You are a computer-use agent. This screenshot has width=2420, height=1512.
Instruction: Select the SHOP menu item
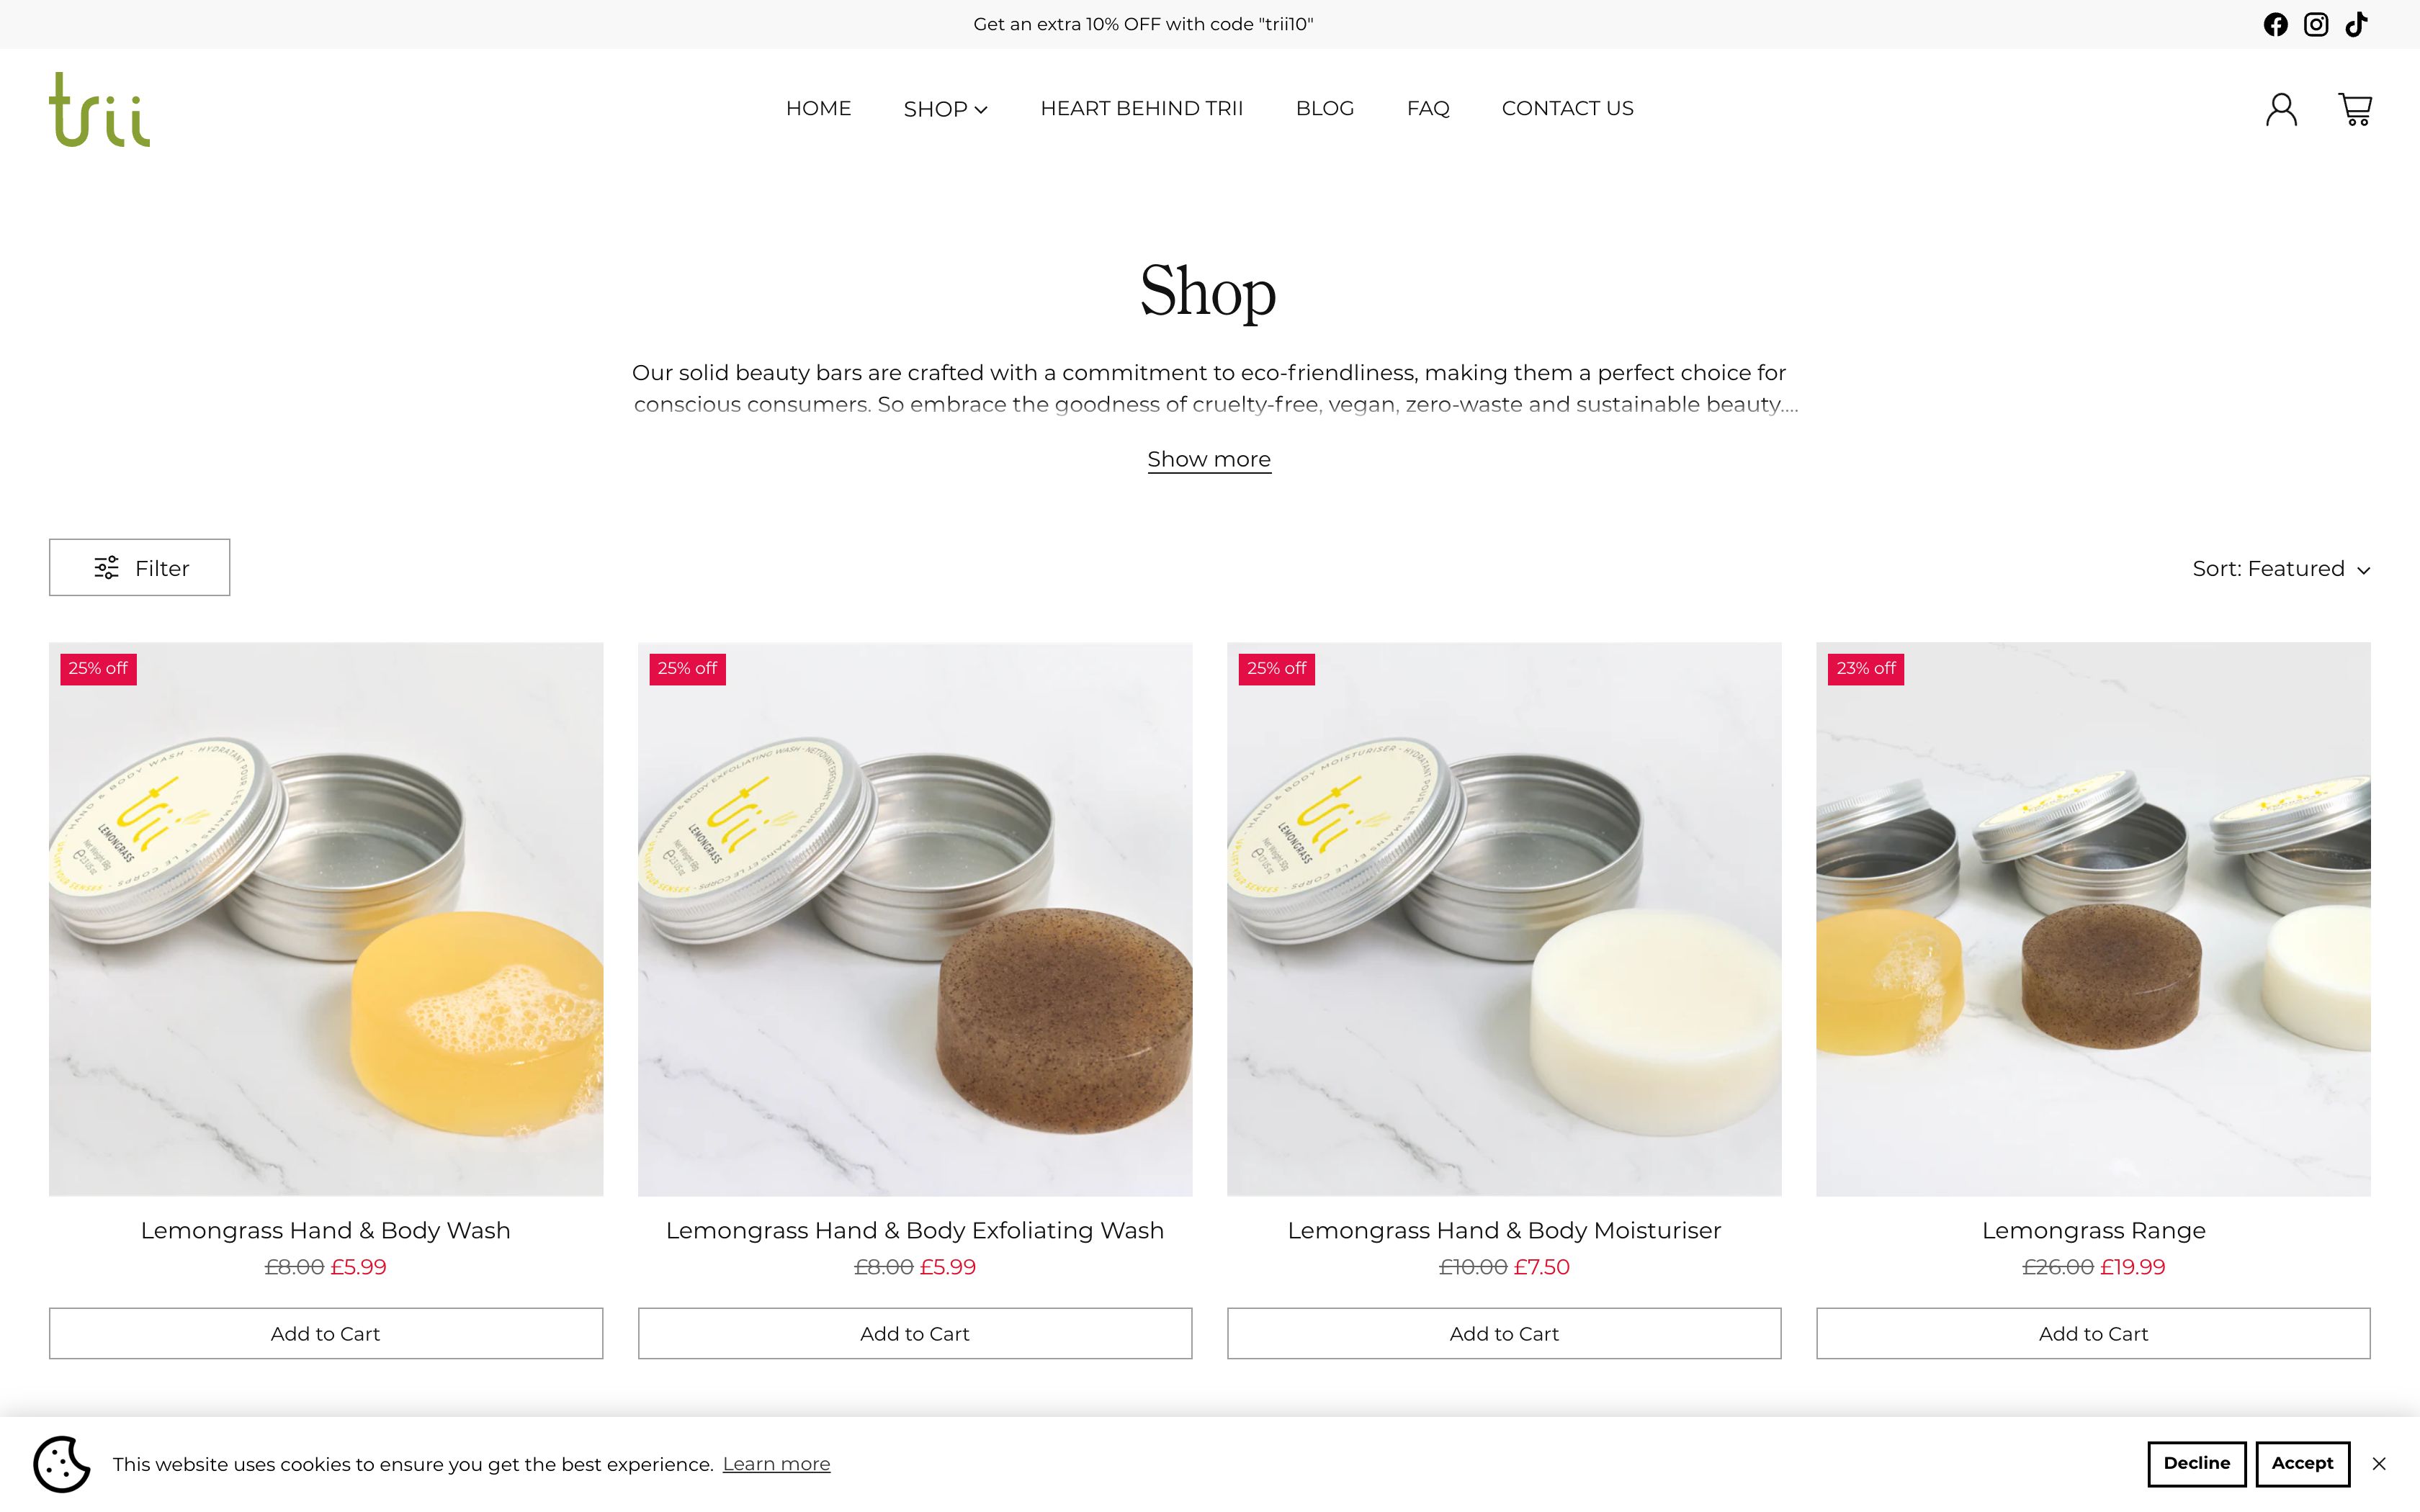(944, 108)
